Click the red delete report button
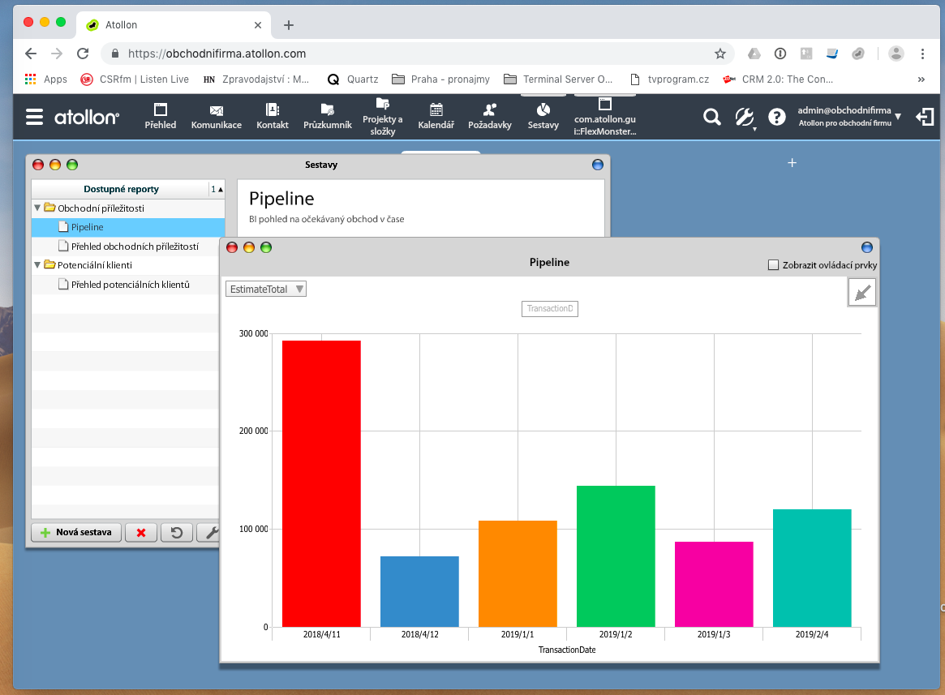This screenshot has height=695, width=945. click(x=141, y=533)
